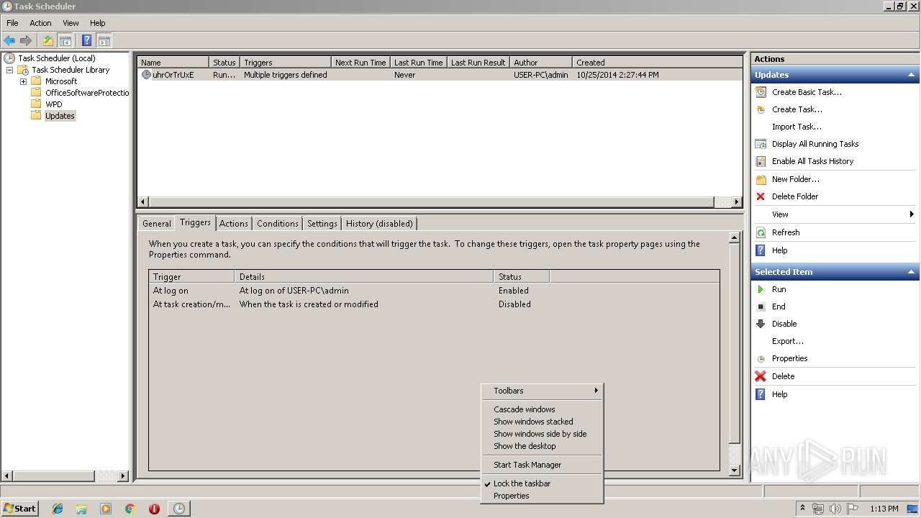Choose Show the desktop menu entry

coord(542,446)
